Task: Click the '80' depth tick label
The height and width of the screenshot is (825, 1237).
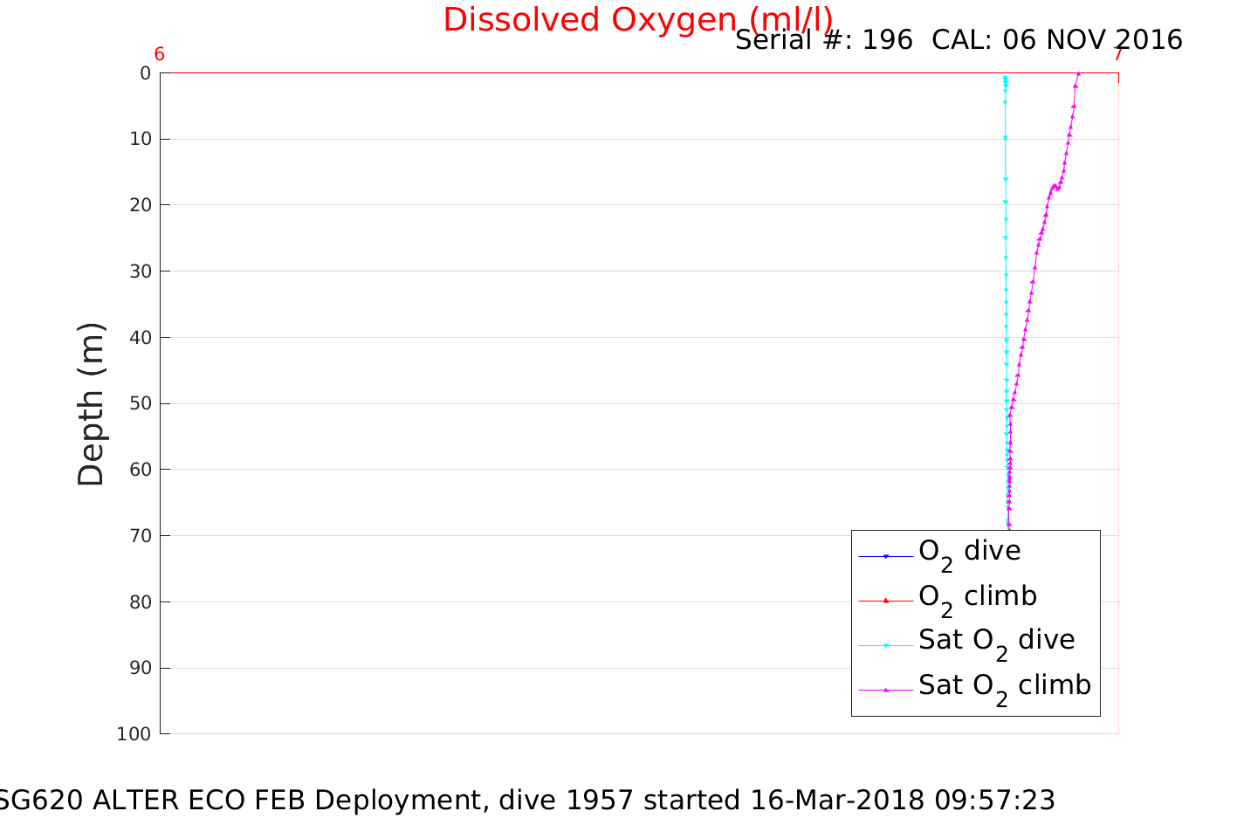Action: [141, 602]
